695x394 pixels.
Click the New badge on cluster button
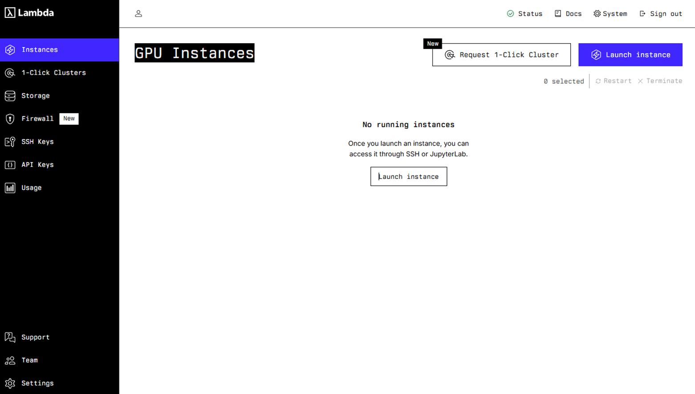point(433,44)
